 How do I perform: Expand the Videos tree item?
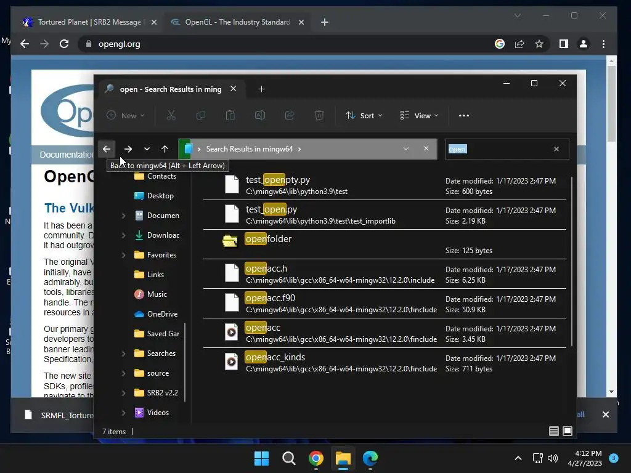(x=123, y=413)
